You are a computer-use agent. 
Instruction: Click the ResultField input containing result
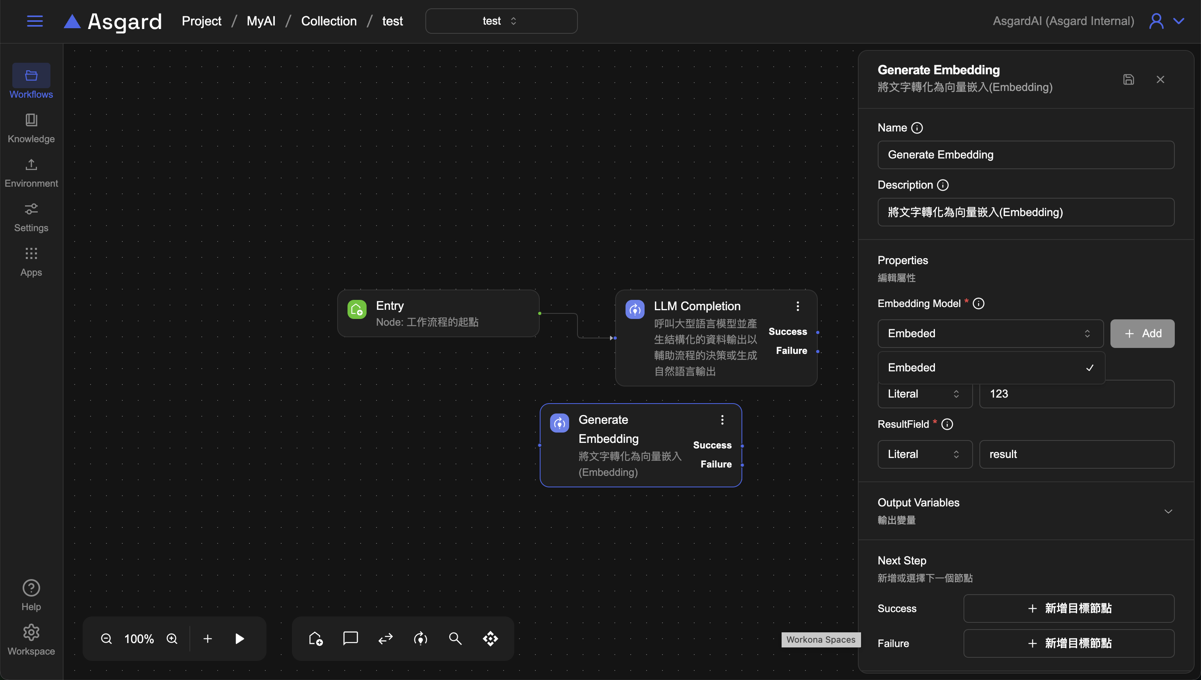click(x=1076, y=454)
